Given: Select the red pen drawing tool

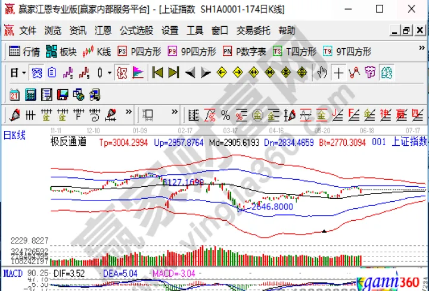Looking at the screenshot, I should [14, 115].
